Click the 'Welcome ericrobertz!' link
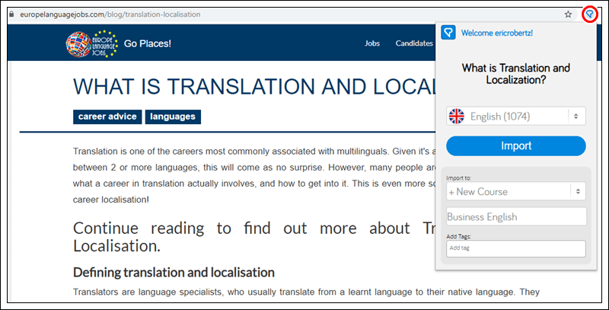The image size is (609, 310). (497, 33)
